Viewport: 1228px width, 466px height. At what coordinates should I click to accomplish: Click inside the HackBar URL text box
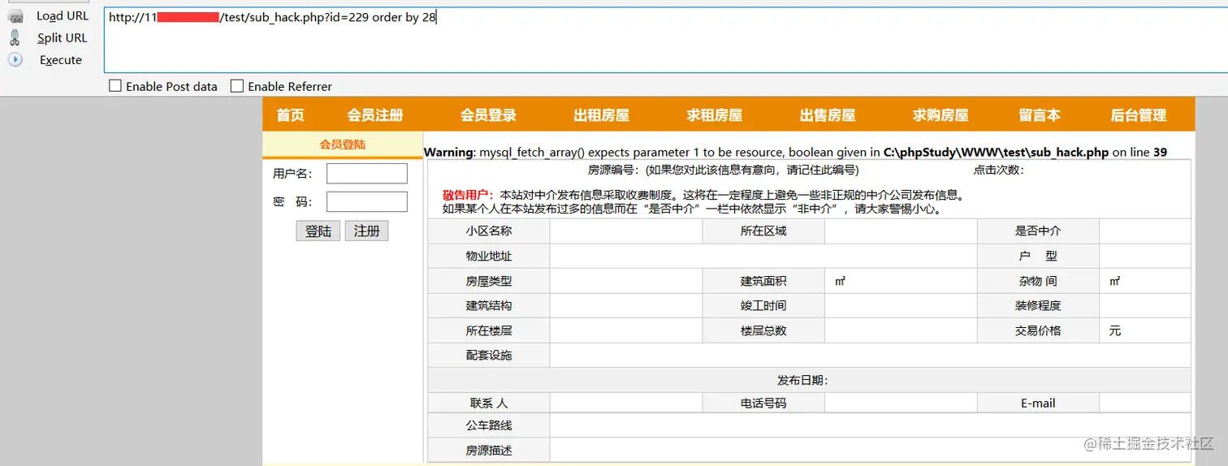[665, 40]
